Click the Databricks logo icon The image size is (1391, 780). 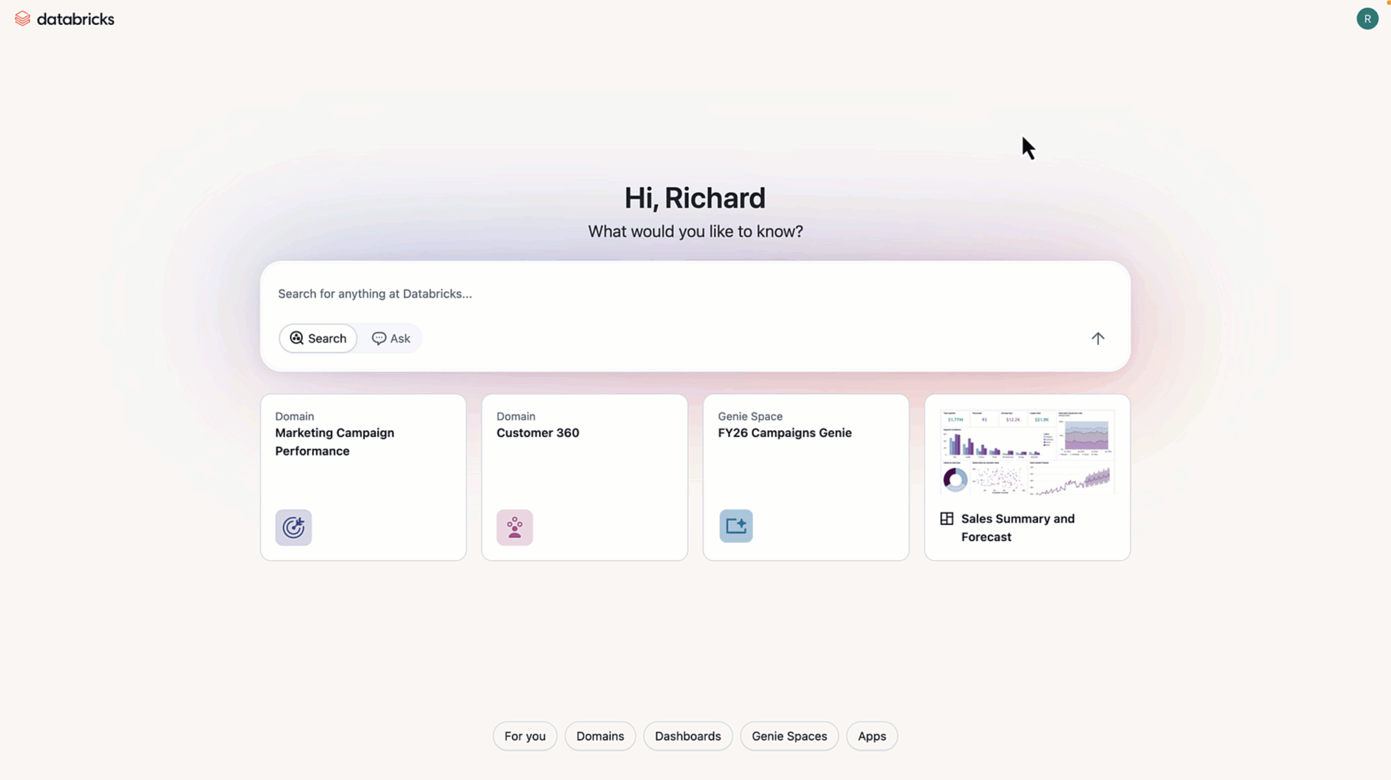tap(22, 18)
